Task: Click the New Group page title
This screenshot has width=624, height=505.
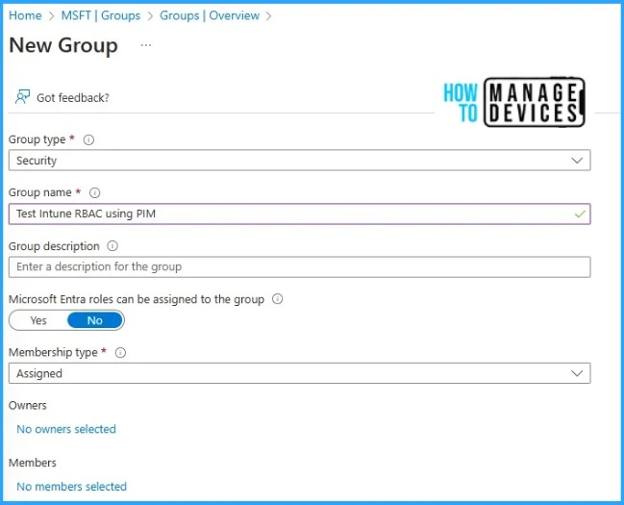Action: point(63,45)
